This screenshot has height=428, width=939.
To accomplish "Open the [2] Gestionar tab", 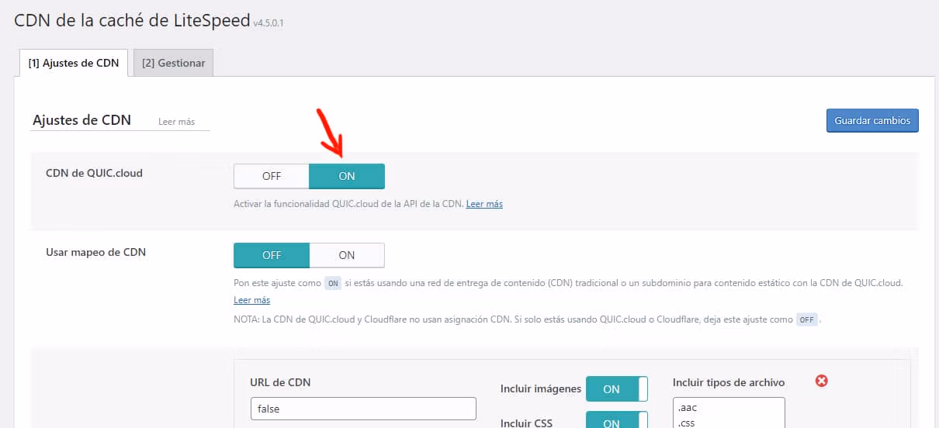I will [x=174, y=63].
